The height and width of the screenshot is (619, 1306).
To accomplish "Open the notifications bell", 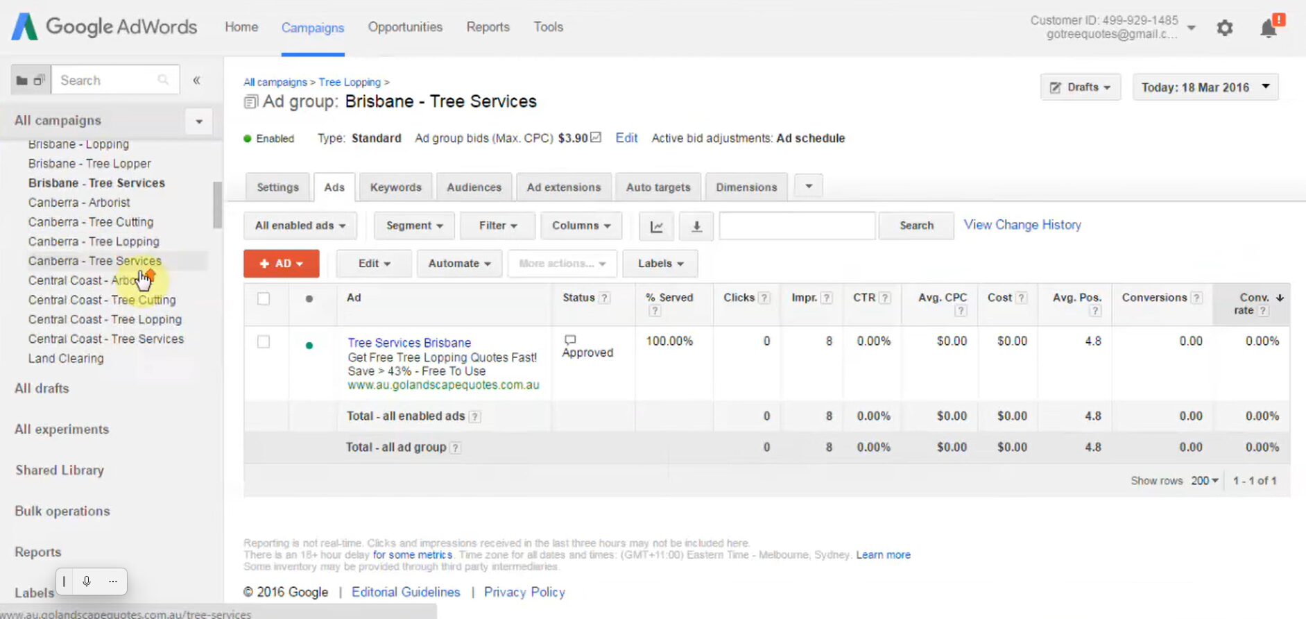I will [1269, 28].
